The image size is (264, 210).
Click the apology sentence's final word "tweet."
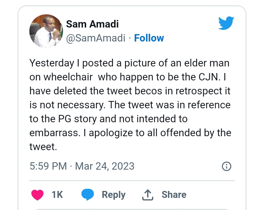click(x=43, y=147)
